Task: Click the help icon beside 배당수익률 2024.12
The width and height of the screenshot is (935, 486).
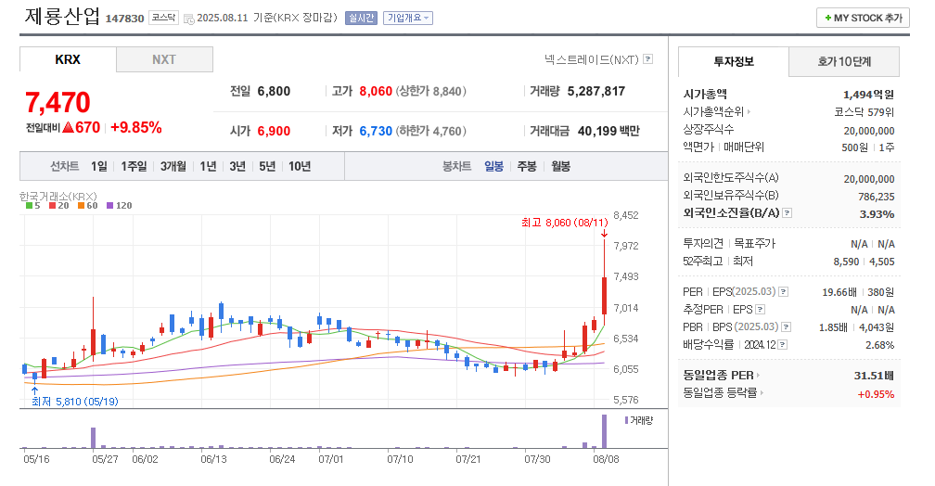Action: (782, 345)
